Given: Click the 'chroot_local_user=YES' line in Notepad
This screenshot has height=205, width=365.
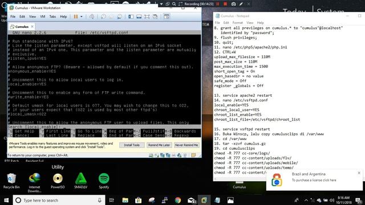Looking at the screenshot, I should 237,110.
